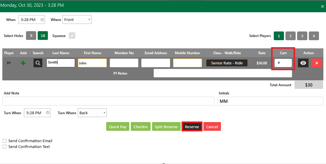This screenshot has width=326, height=164.
Task: Remove player P1 with red X
Action: [x=317, y=63]
